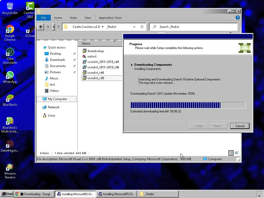The height and width of the screenshot is (198, 264).
Task: Open Documents in navigation pane
Action: 55,66
